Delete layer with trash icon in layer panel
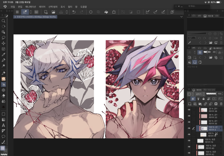The image size is (224, 156). (x=221, y=104)
